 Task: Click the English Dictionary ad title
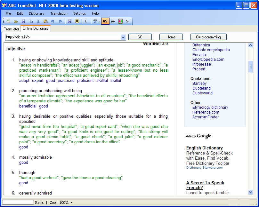(x=205, y=148)
